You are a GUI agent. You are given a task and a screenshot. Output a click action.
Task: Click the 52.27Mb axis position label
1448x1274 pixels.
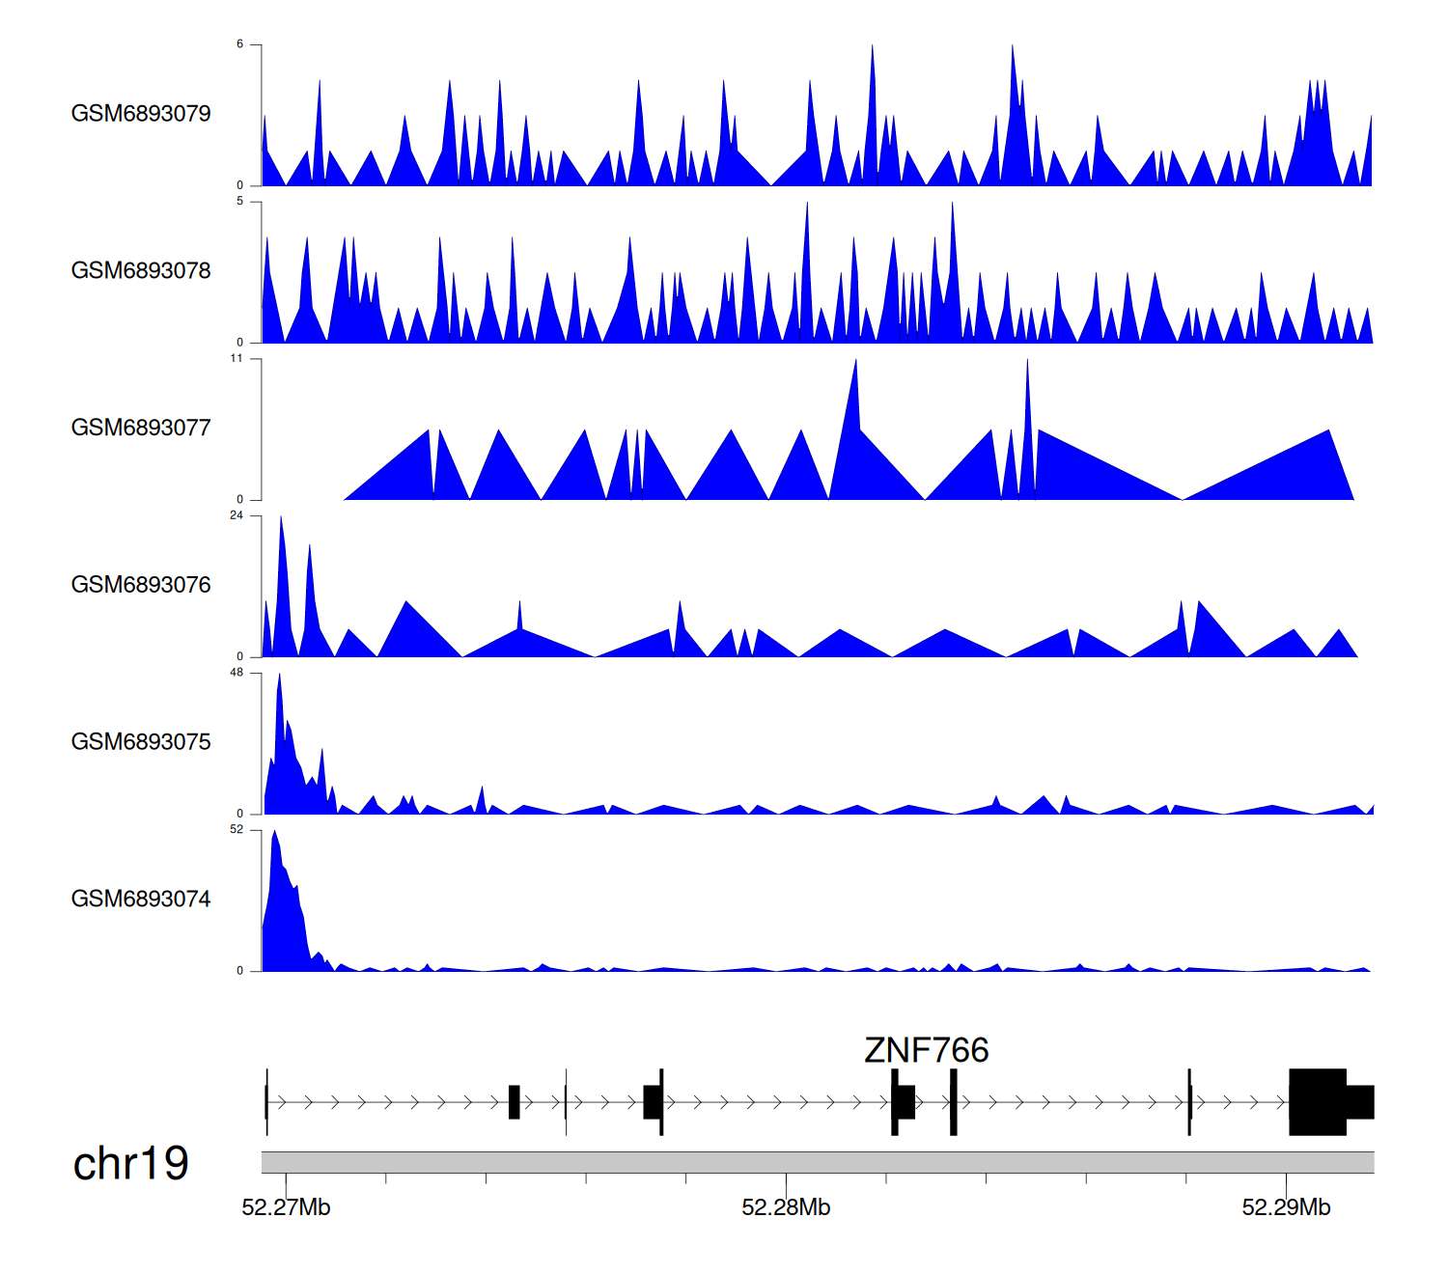point(286,1207)
